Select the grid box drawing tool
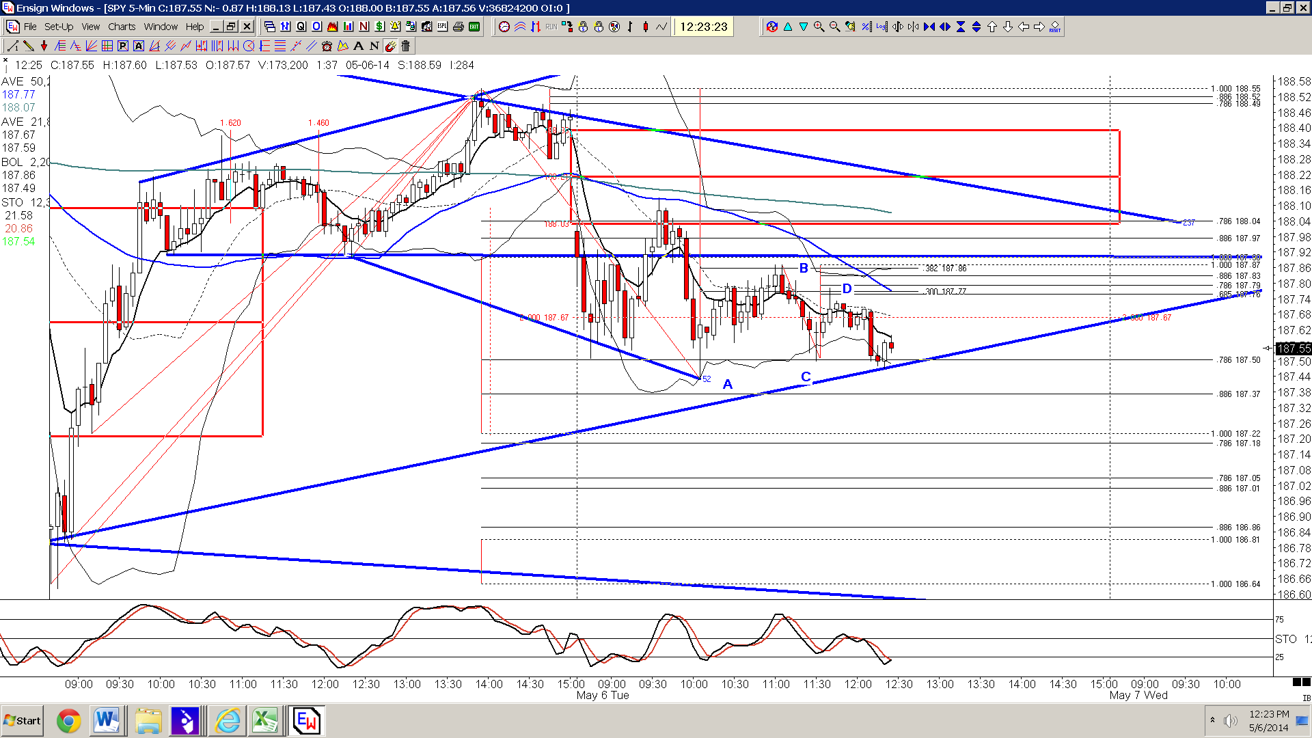This screenshot has width=1312, height=738. pos(107,46)
